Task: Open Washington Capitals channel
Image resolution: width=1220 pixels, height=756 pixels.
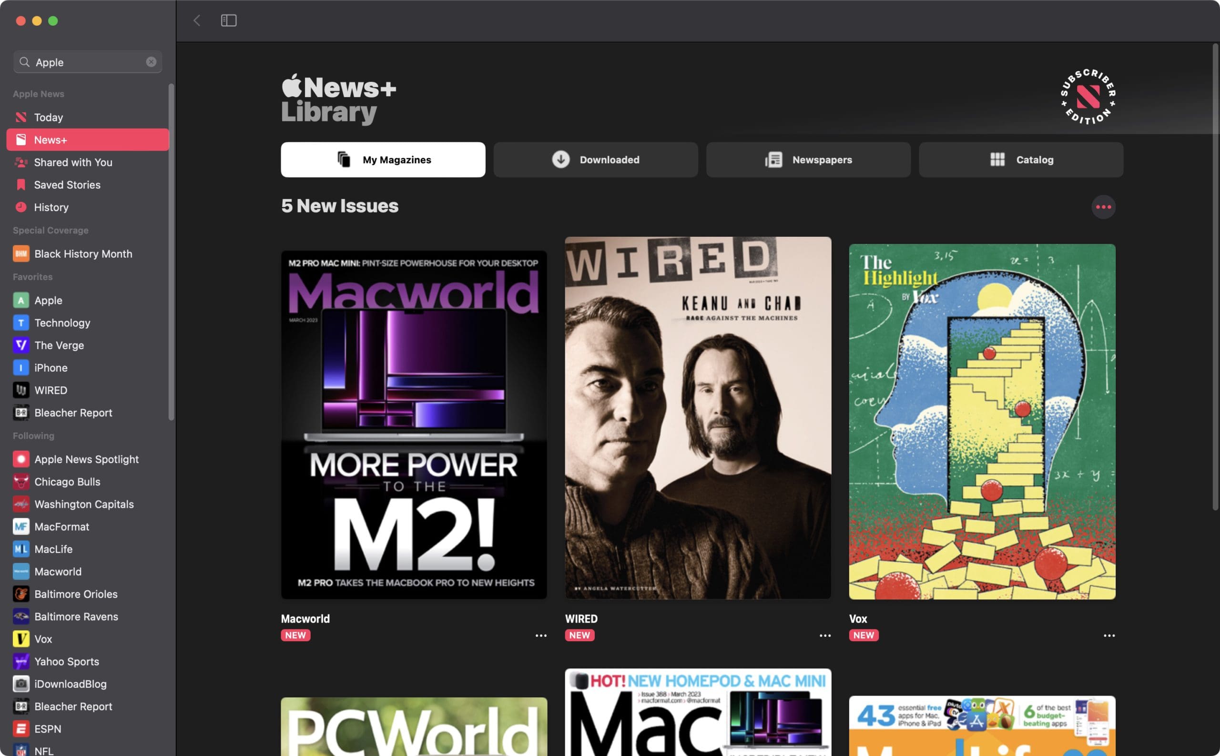Action: [88, 504]
